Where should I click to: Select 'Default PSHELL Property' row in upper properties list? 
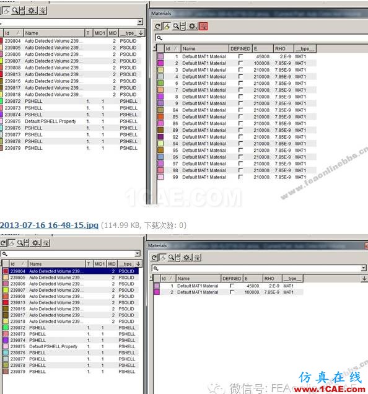pyautogui.click(x=71, y=121)
